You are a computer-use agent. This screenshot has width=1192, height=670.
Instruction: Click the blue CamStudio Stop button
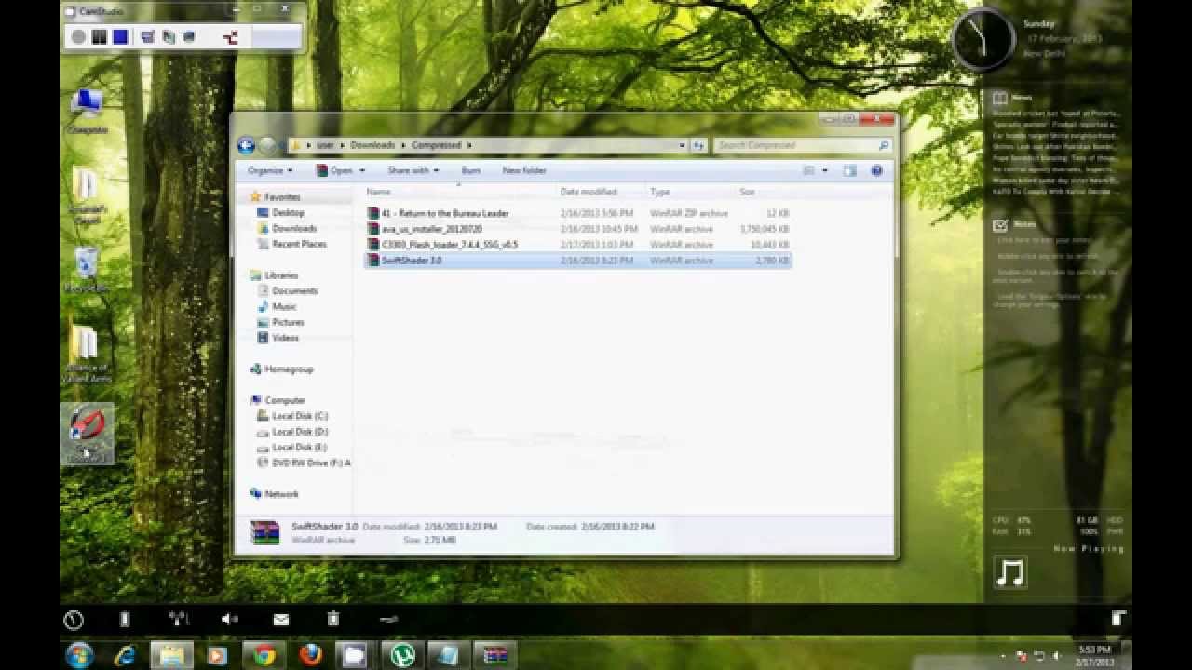tap(120, 37)
